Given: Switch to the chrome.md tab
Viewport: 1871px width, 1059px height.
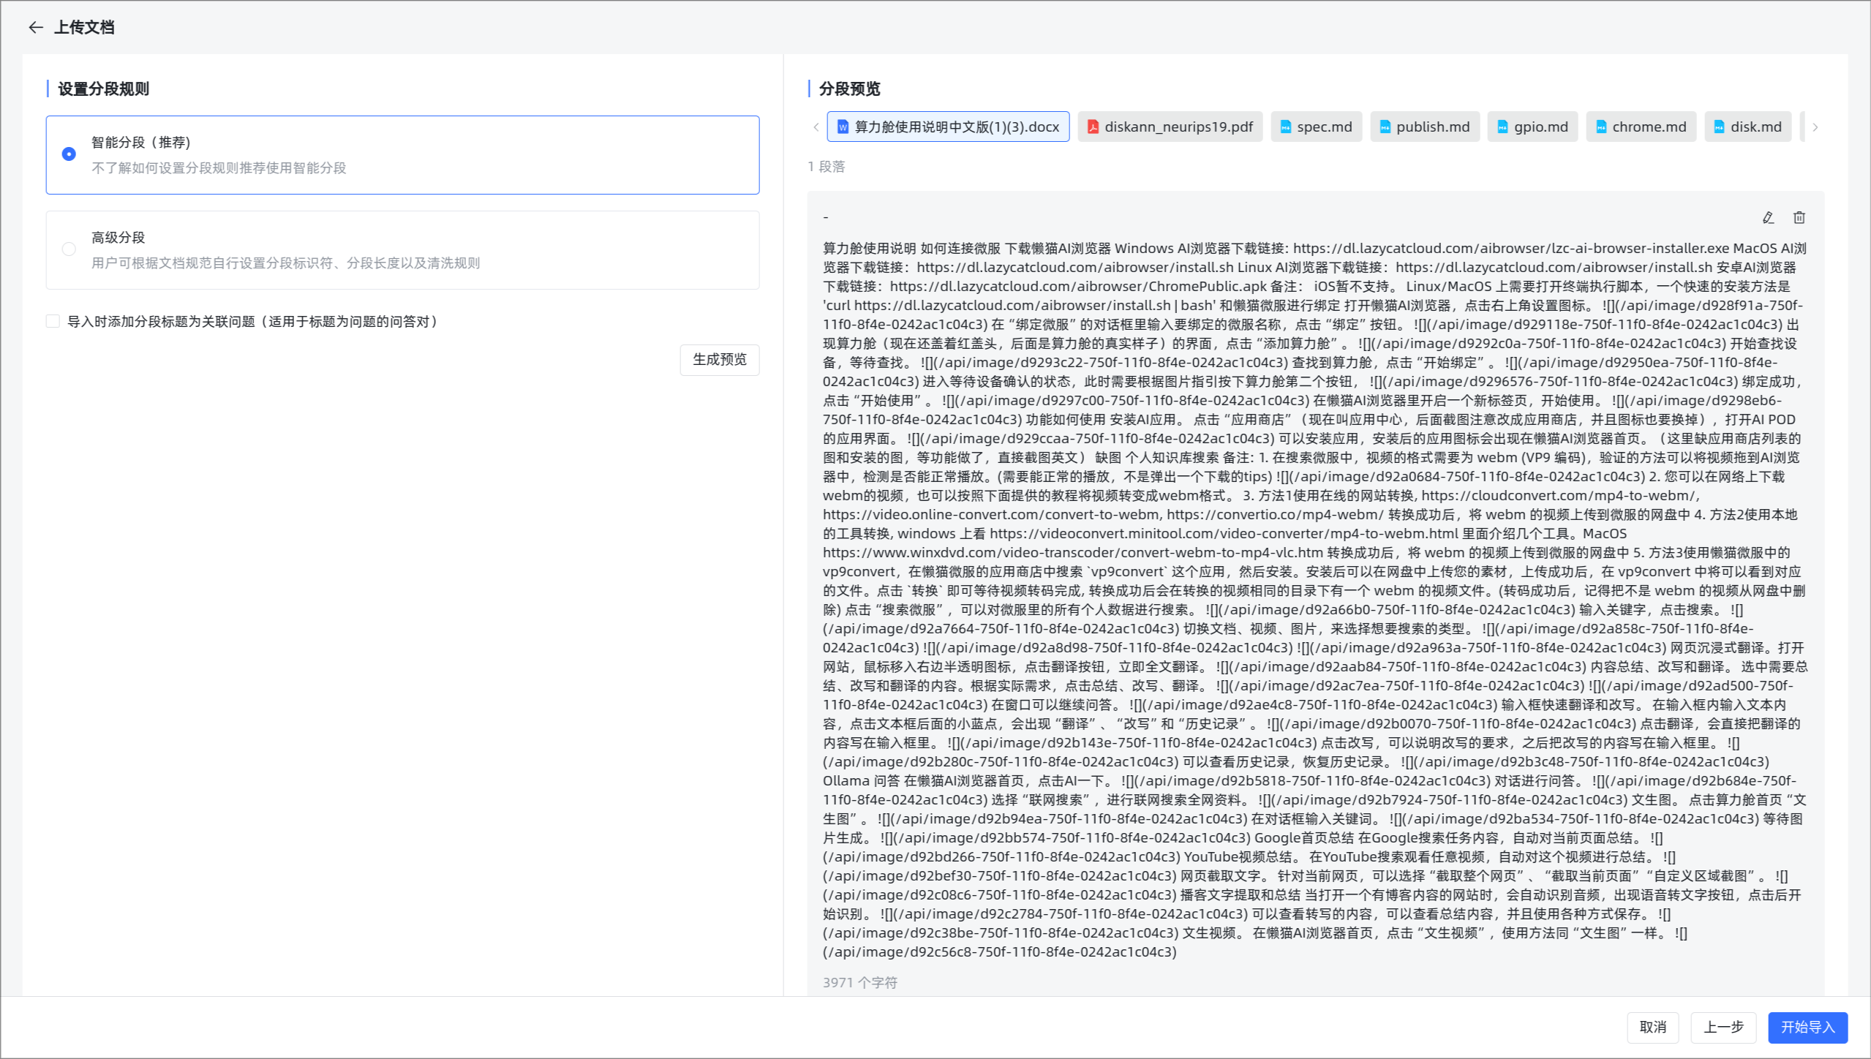Looking at the screenshot, I should (1641, 127).
